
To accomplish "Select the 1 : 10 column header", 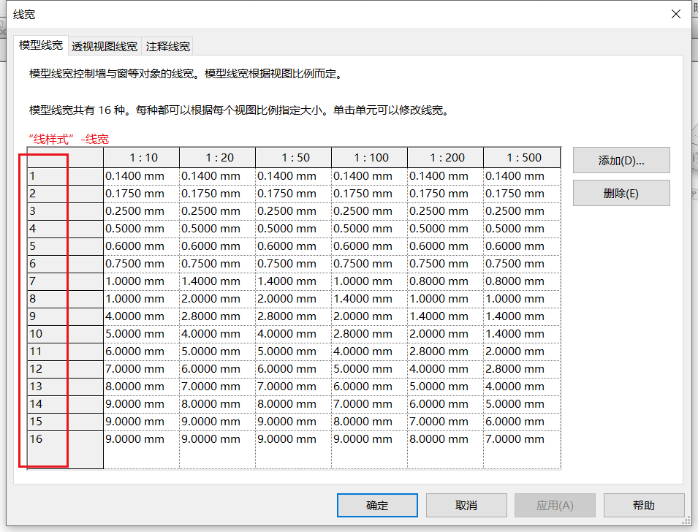I will [142, 158].
